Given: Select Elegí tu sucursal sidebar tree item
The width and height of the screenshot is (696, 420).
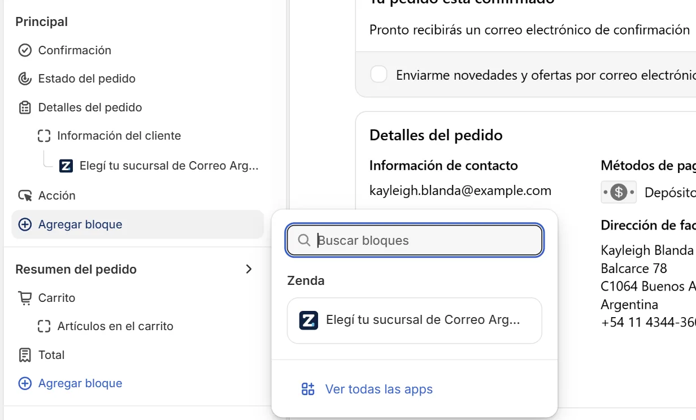Looking at the screenshot, I should (169, 166).
